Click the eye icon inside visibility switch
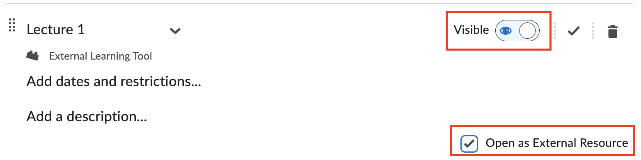Screen dimensions: 641x160 [506, 31]
